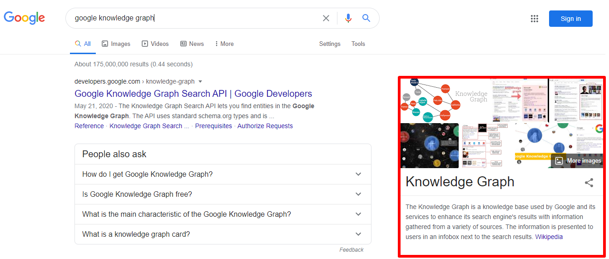Image resolution: width=609 pixels, height=259 pixels.
Task: Open the Wikipedia source link
Action: [549, 237]
